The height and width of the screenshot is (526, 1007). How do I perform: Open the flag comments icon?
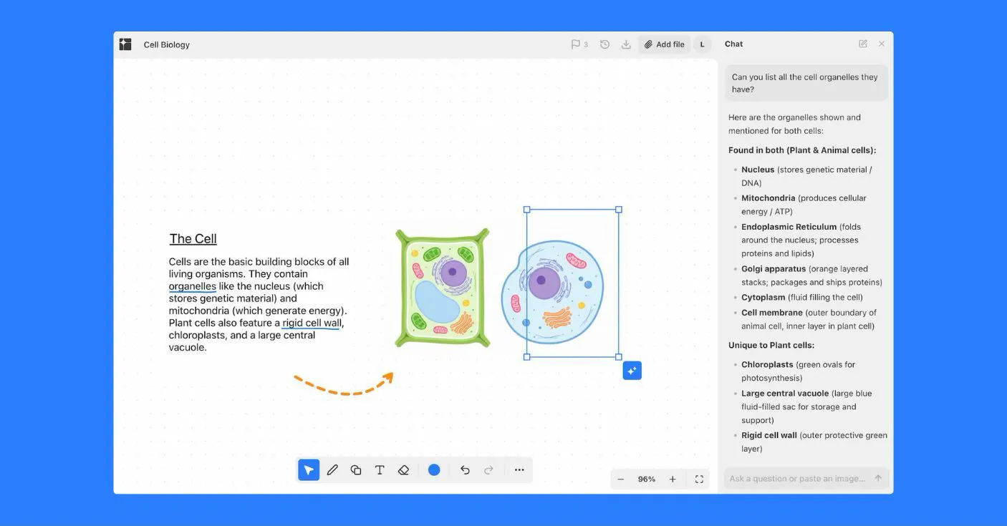(x=576, y=44)
